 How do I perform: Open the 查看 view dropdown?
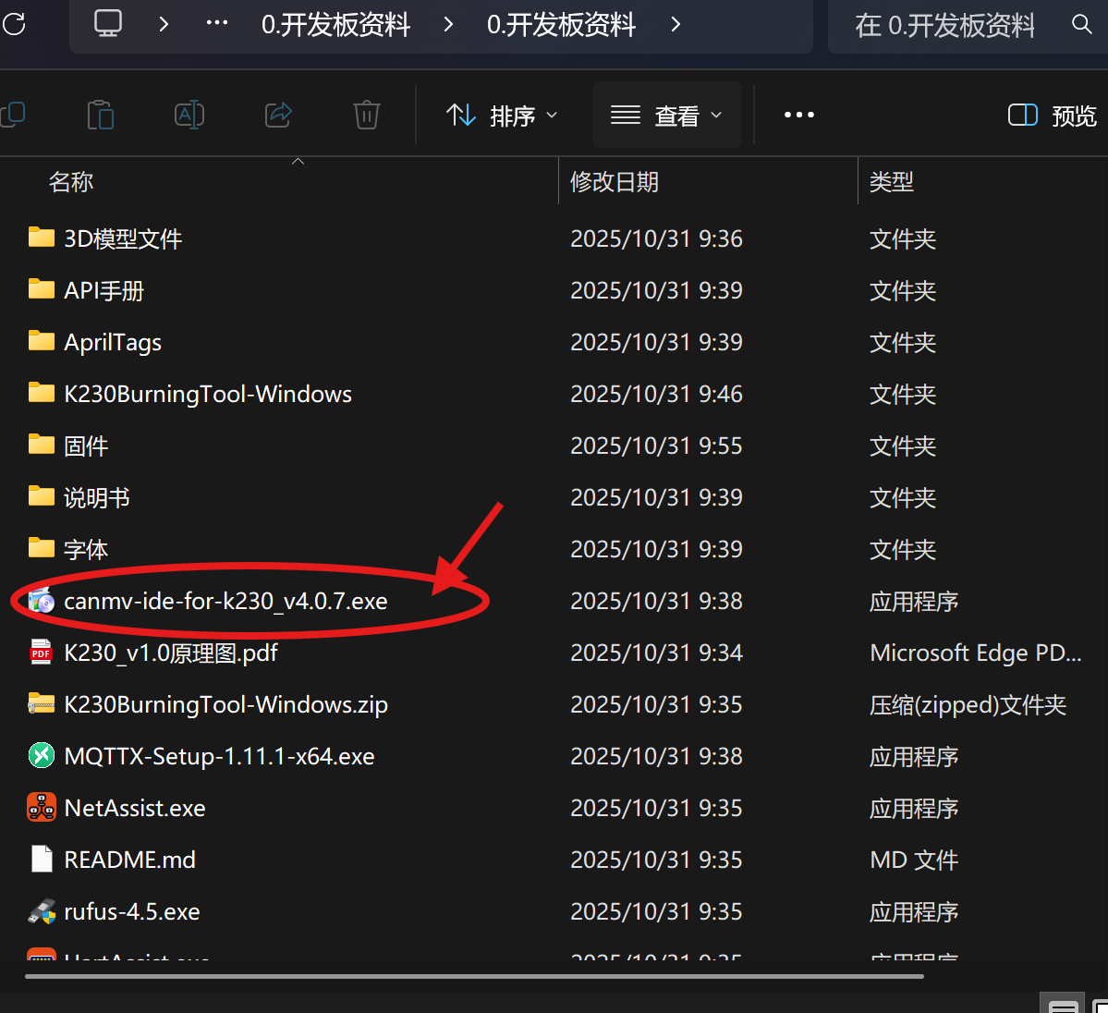click(x=666, y=116)
